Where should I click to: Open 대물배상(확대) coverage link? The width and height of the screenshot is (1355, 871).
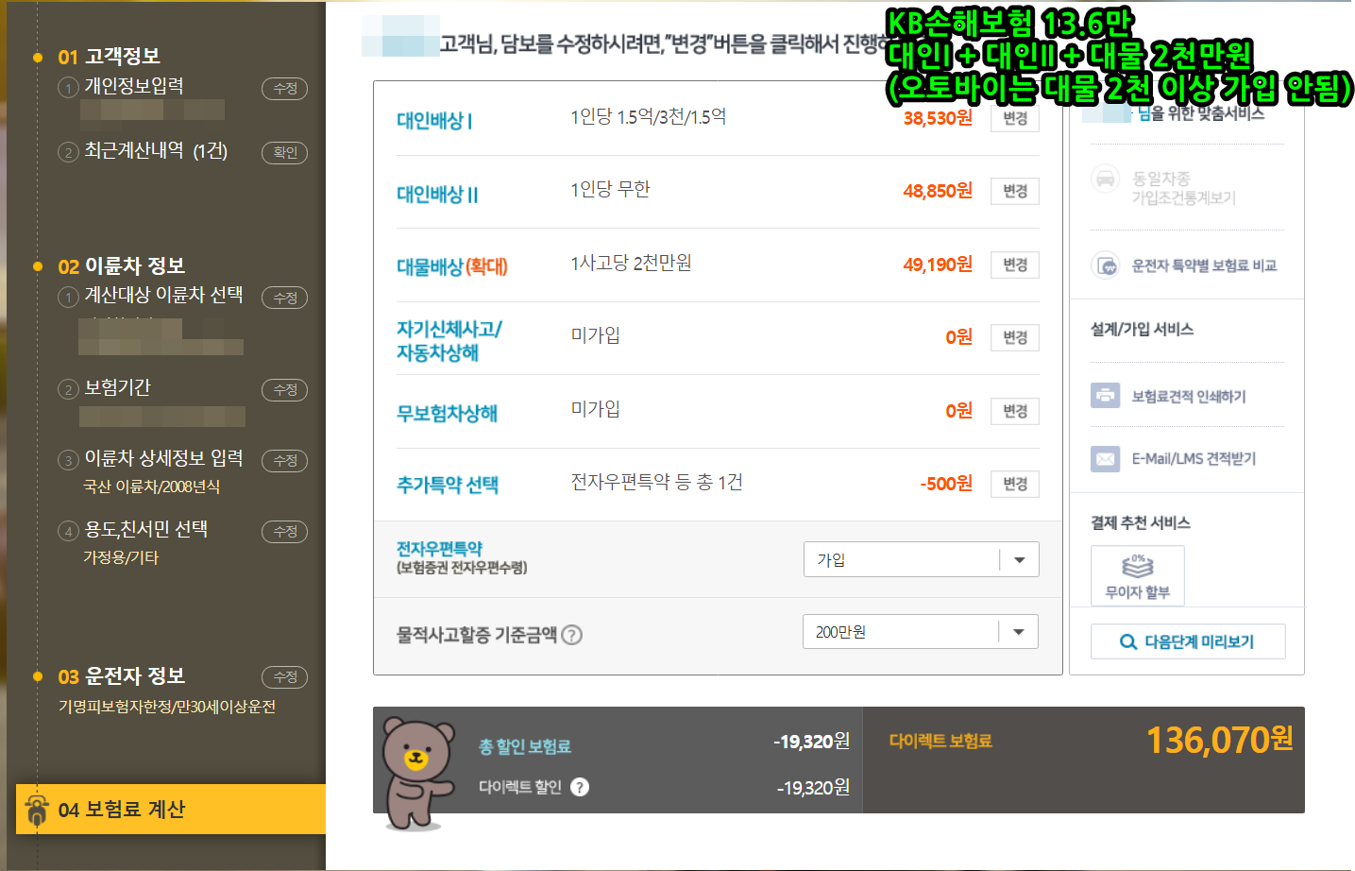click(452, 266)
